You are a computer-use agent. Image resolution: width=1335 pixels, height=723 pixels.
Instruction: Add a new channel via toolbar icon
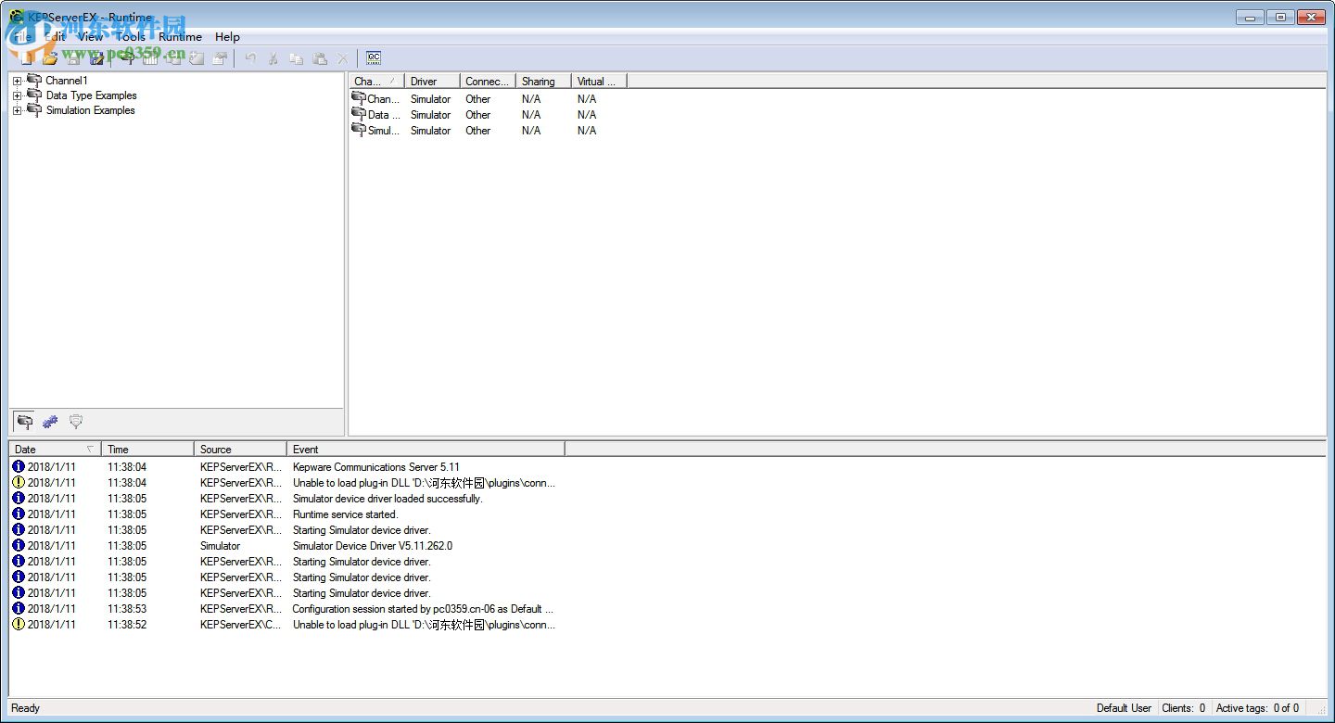tap(127, 58)
